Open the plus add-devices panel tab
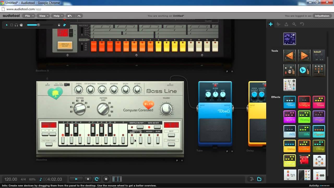Viewport: 334px width, 188px height. pos(271,24)
